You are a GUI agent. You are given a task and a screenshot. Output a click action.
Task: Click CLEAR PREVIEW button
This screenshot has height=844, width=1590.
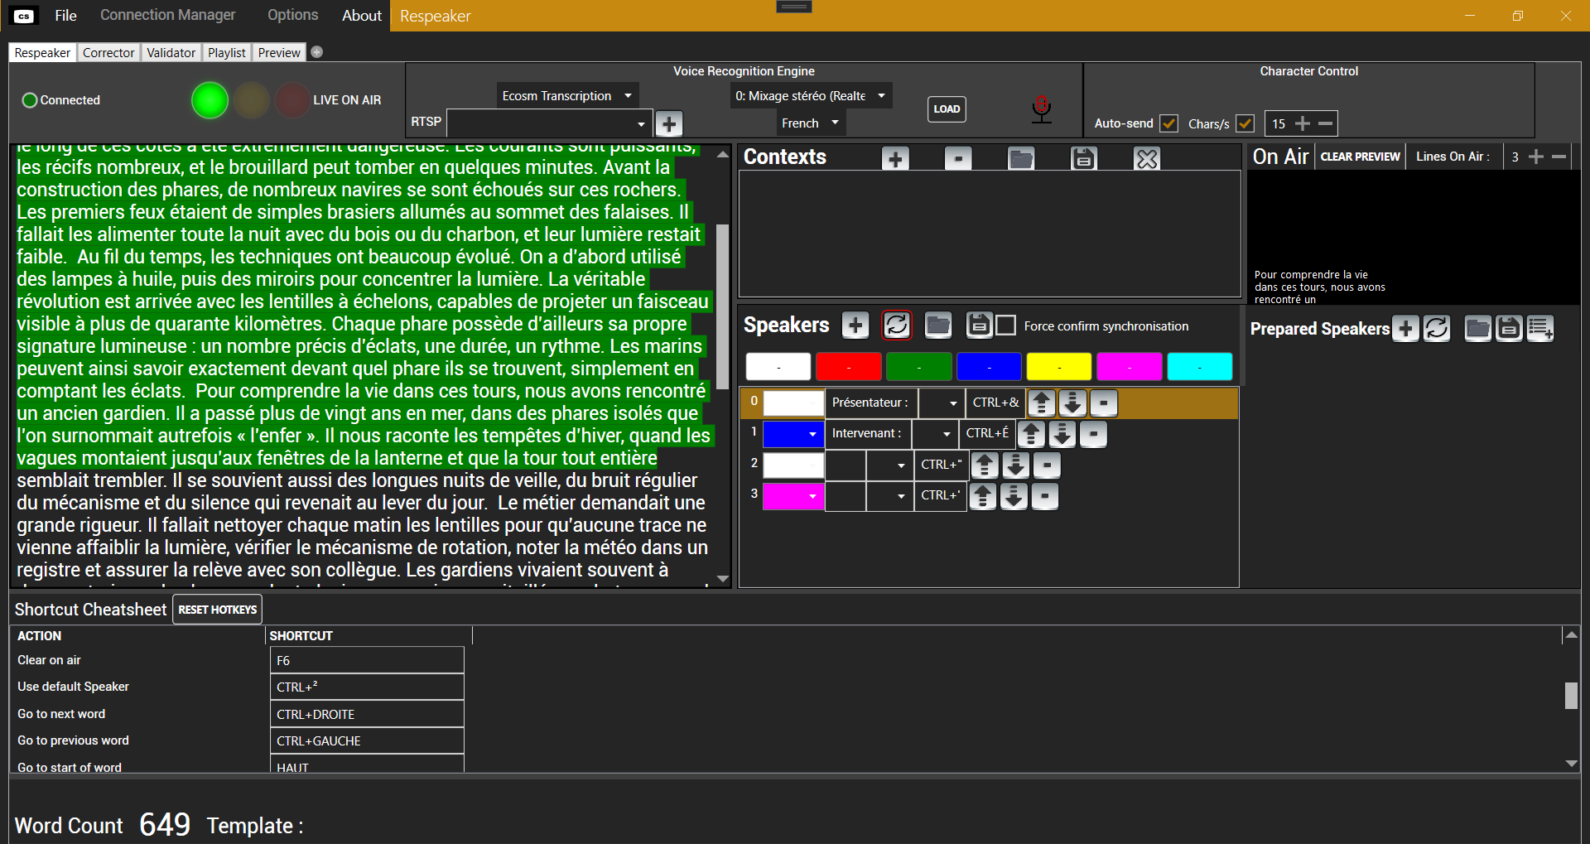1360,157
